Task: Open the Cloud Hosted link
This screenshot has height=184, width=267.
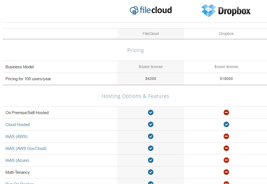Action: 18,125
